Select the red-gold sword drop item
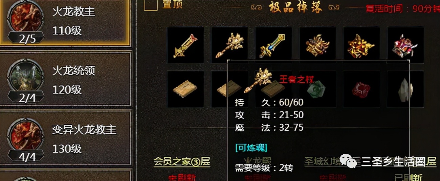Image resolution: width=440 pixels, height=181 pixels. coord(185,45)
